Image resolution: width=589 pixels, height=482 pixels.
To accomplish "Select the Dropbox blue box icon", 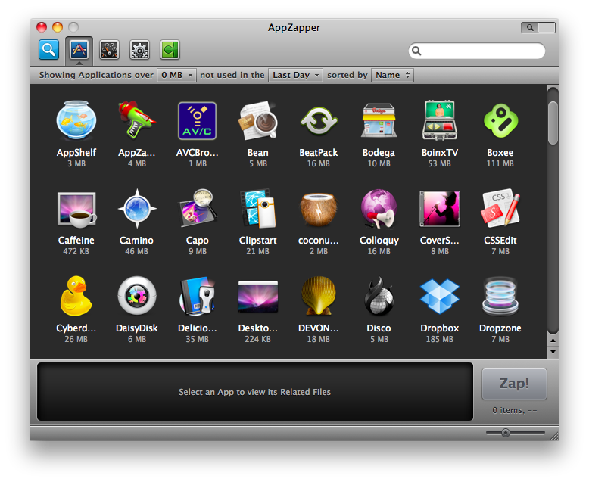I will tap(440, 297).
